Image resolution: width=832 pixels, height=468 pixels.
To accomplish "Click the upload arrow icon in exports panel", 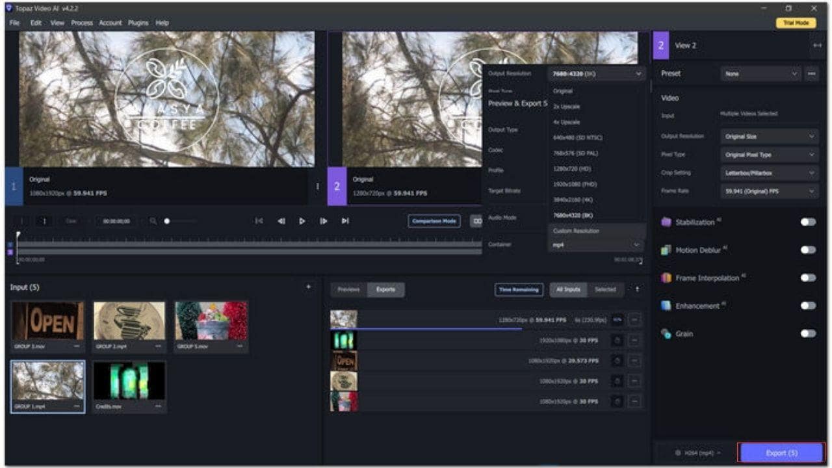I will tap(637, 289).
